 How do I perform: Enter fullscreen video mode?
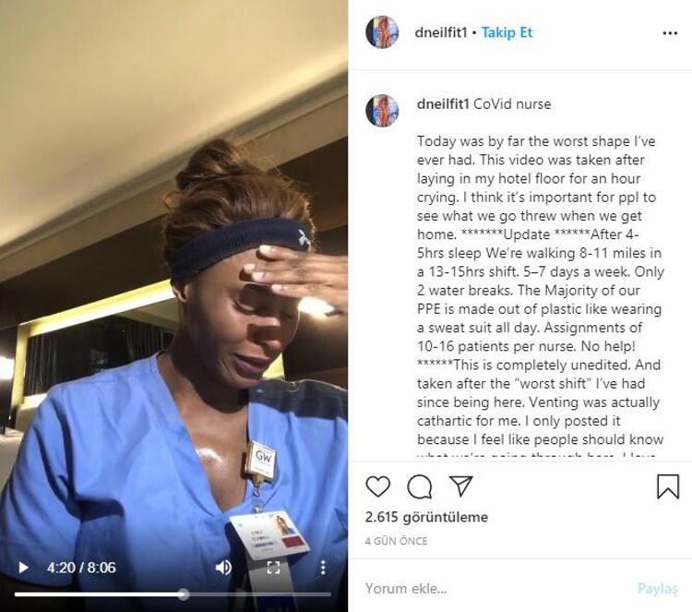[x=274, y=568]
